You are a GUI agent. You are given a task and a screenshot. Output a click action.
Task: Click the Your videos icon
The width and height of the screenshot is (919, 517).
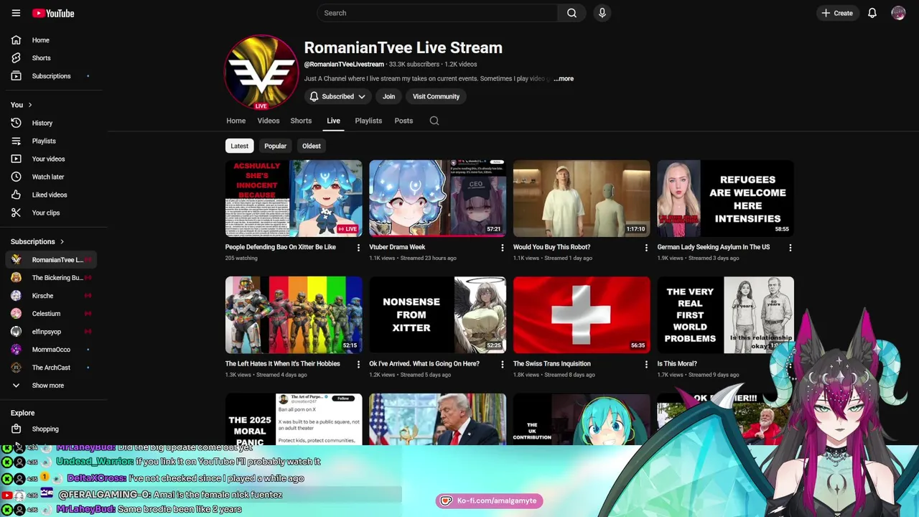[x=16, y=159]
